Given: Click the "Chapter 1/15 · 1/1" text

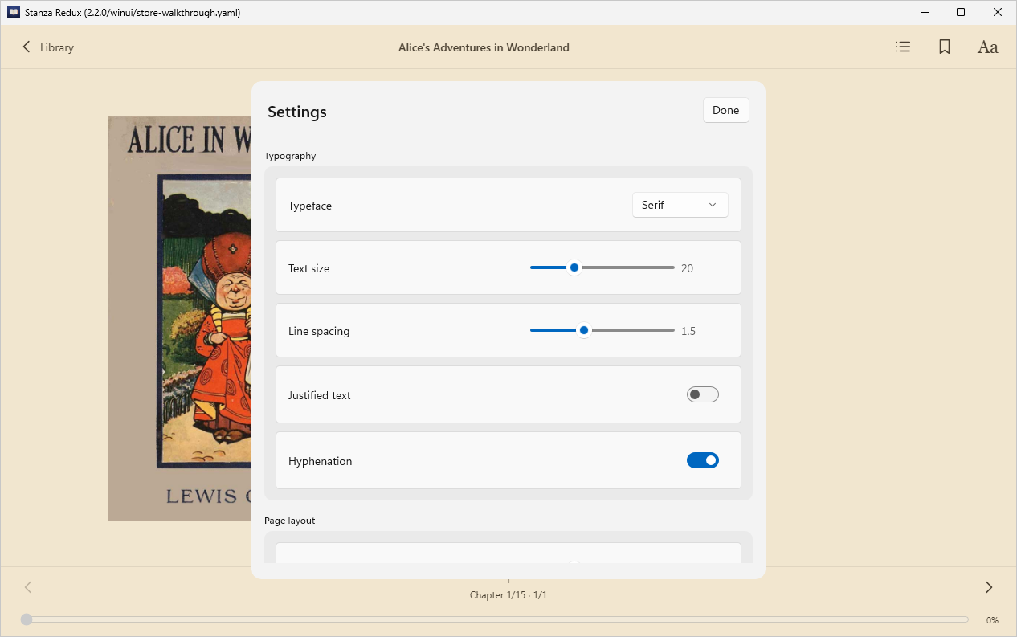Looking at the screenshot, I should (508, 595).
